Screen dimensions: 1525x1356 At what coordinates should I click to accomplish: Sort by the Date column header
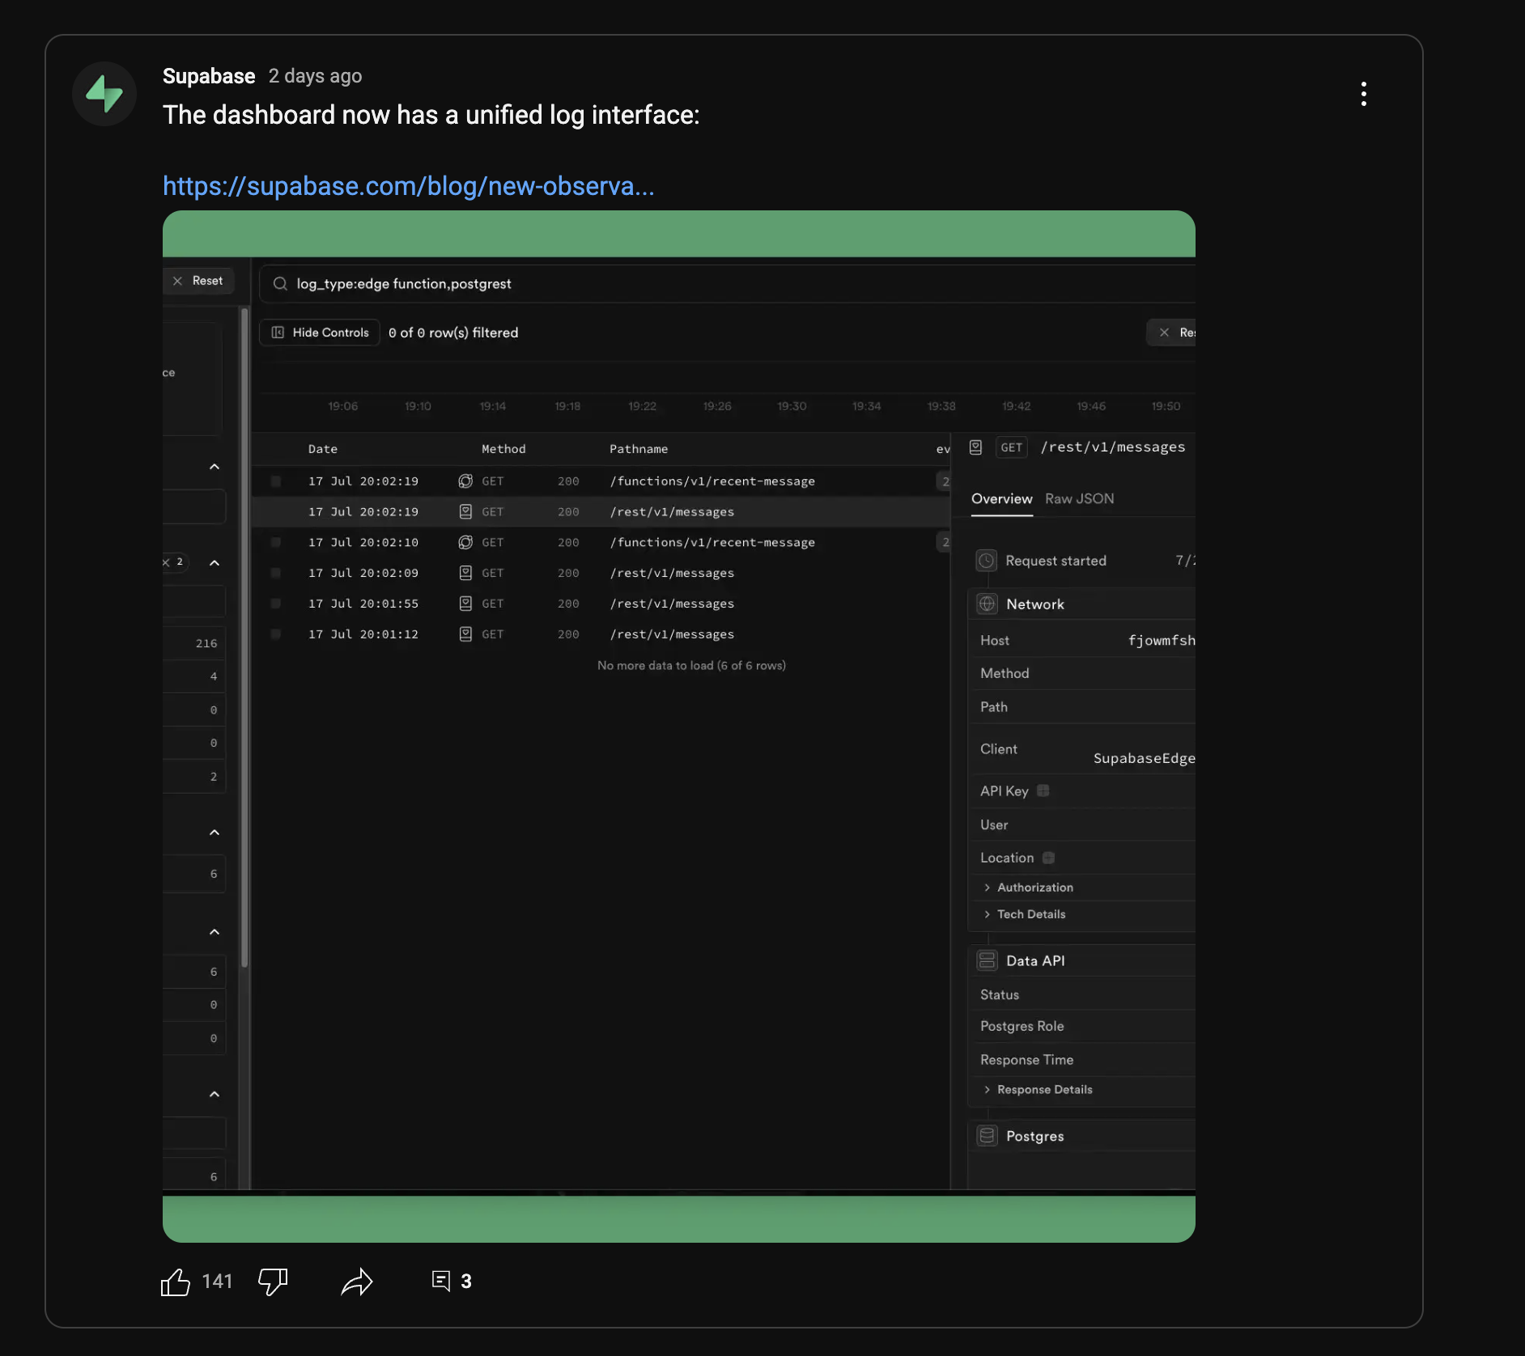coord(323,449)
